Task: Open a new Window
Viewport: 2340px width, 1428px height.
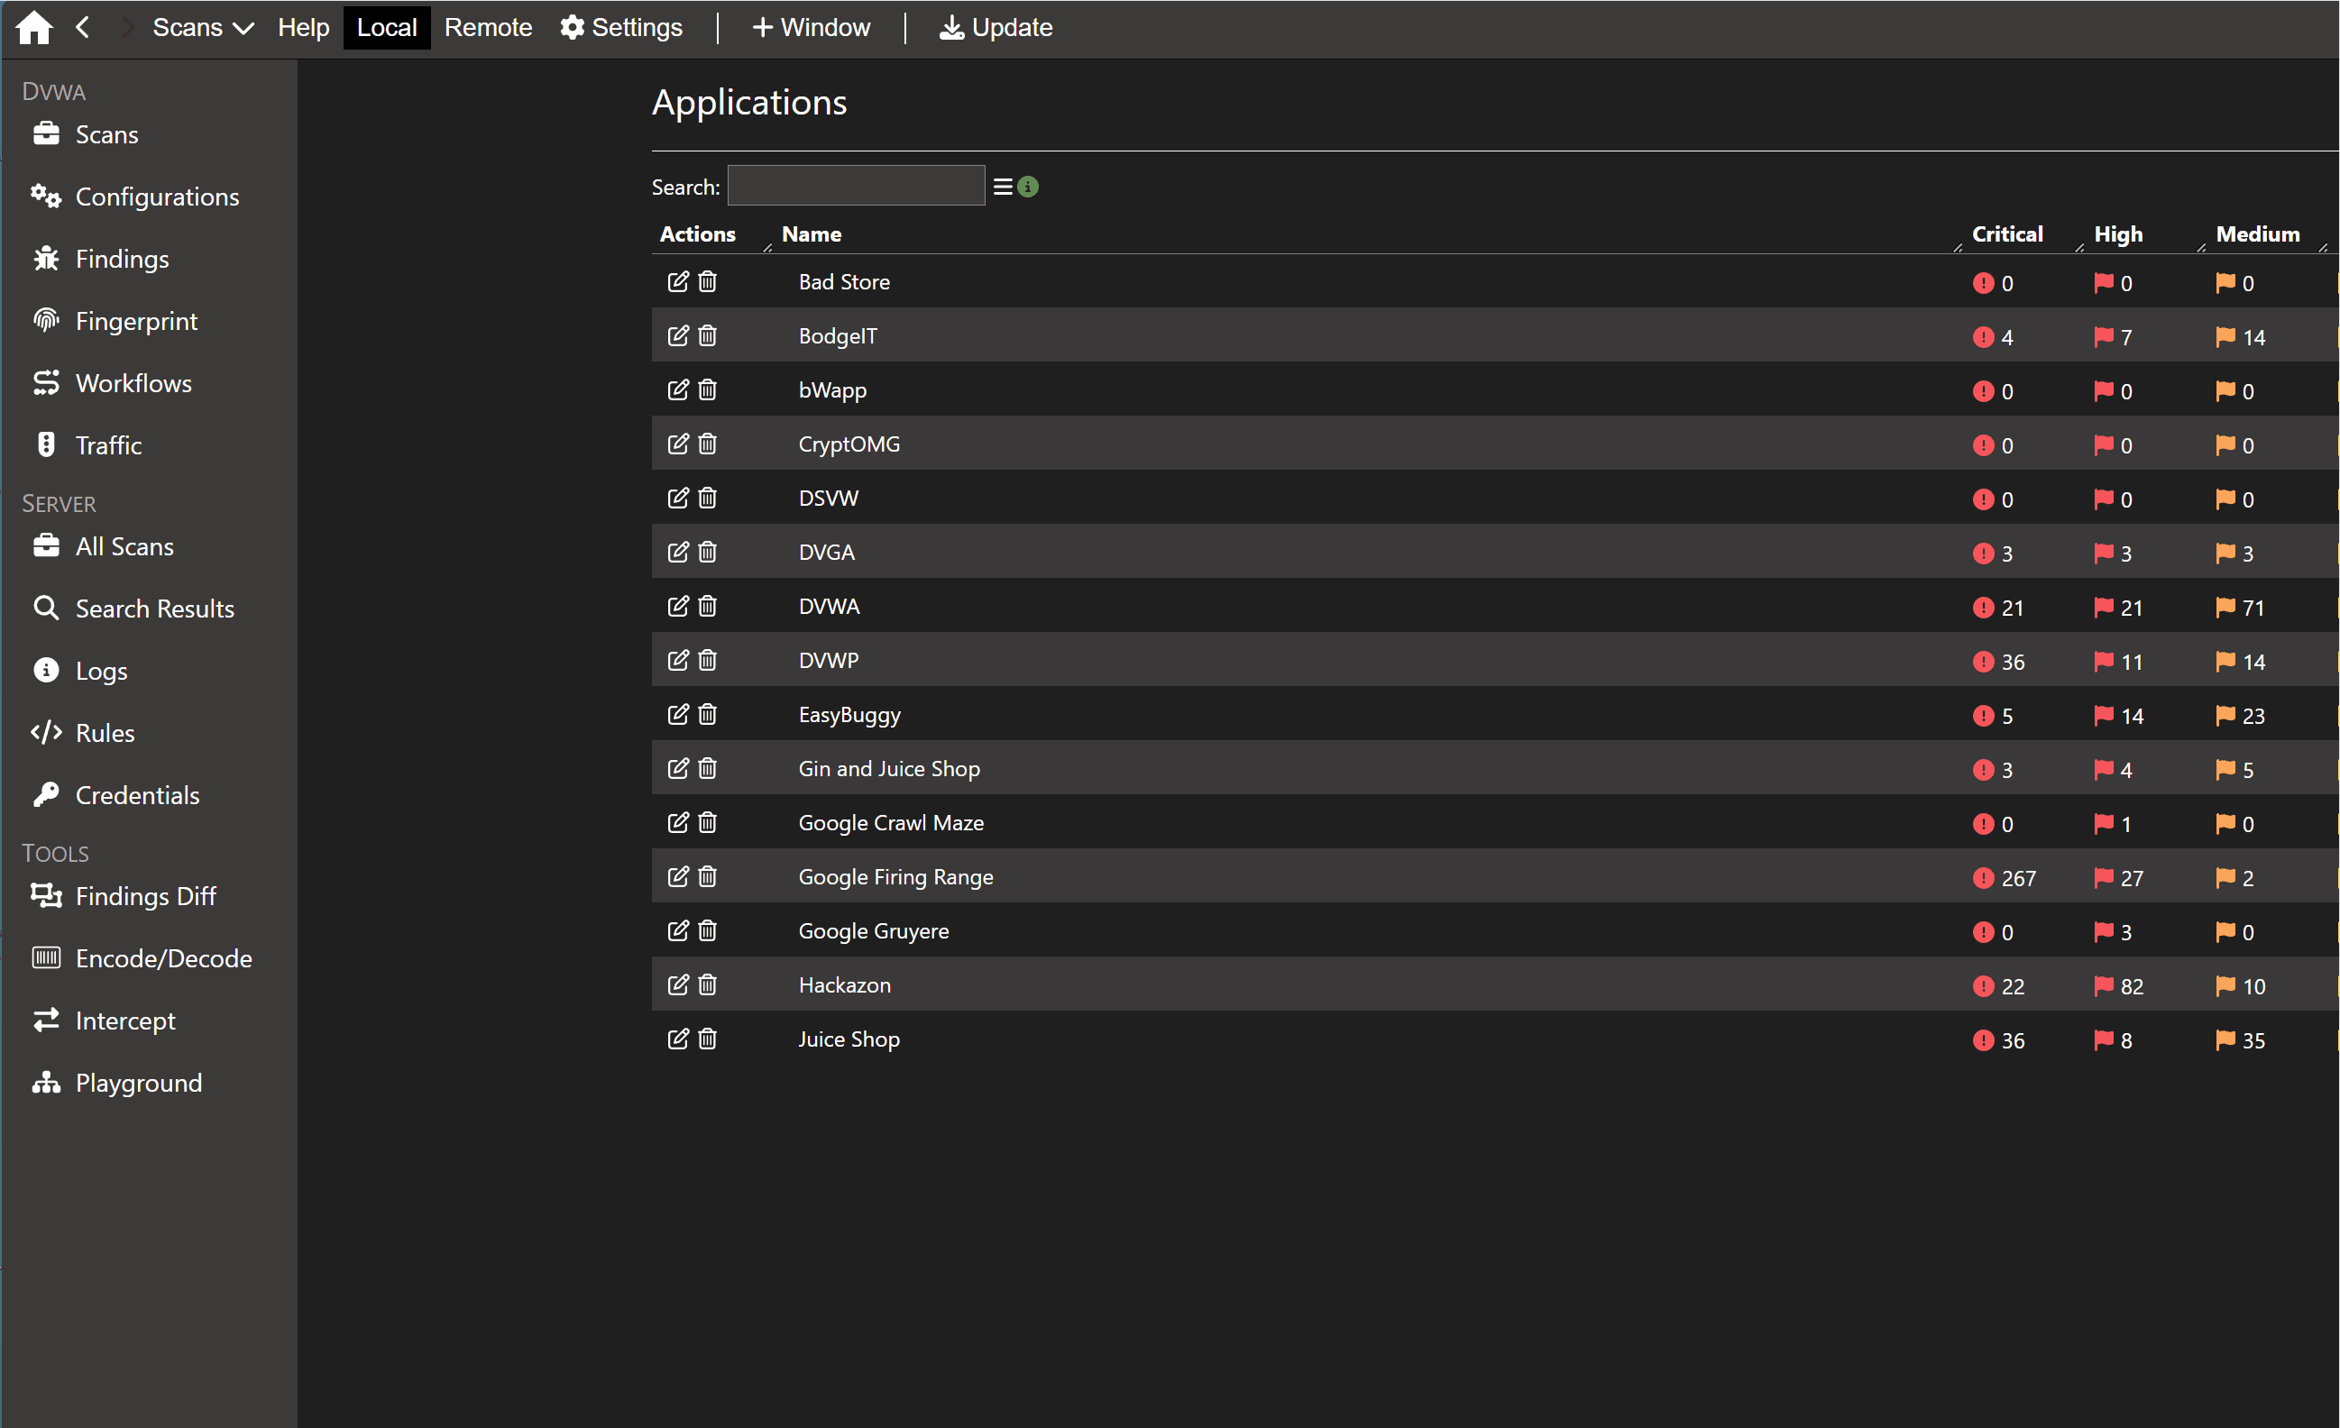Action: click(x=811, y=28)
